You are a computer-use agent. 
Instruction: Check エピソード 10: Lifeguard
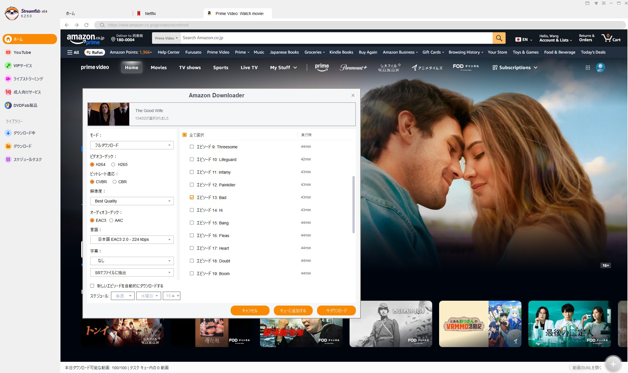(x=192, y=159)
